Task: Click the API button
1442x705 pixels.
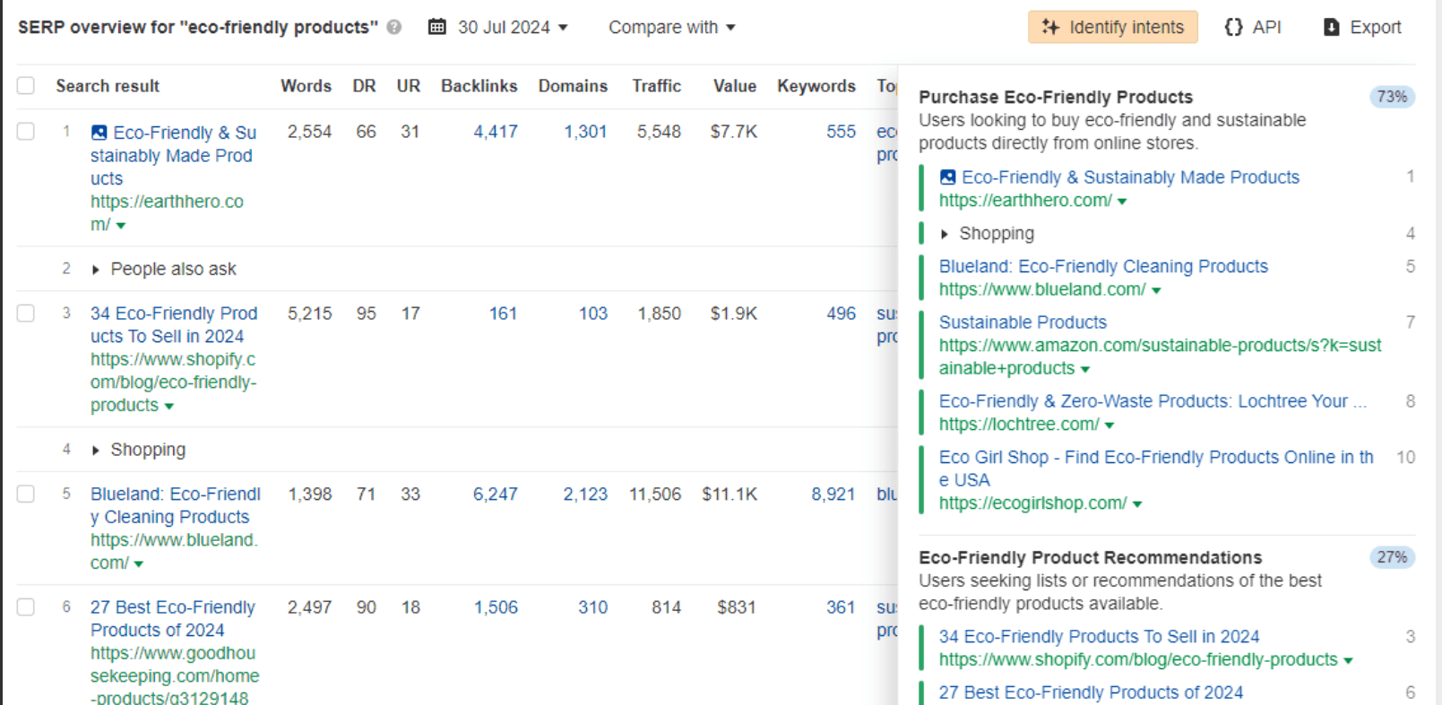Action: (1253, 27)
